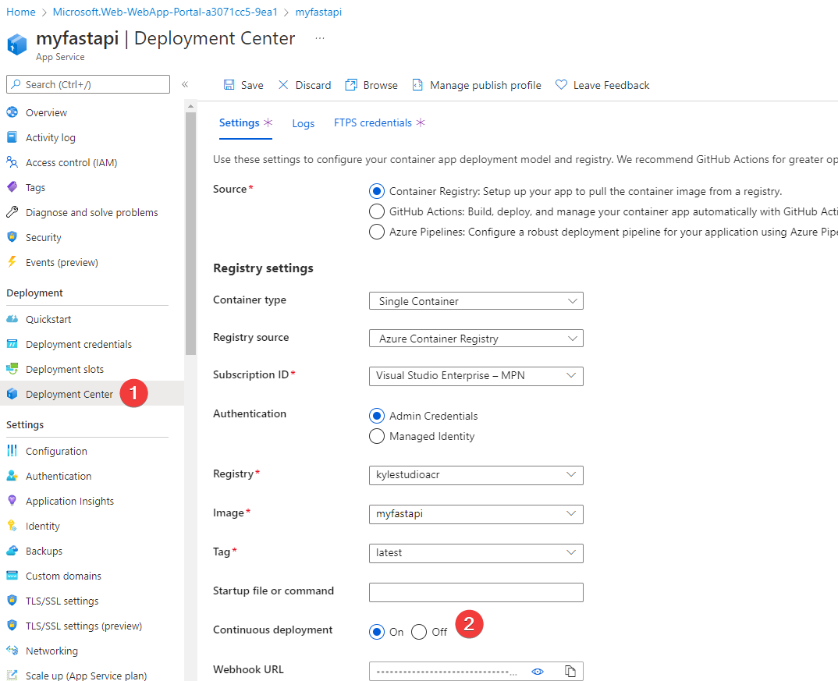This screenshot has height=681, width=838.
Task: Open Microsoft.Web-WebApp-Portal breadcrumb link
Action: click(x=165, y=12)
